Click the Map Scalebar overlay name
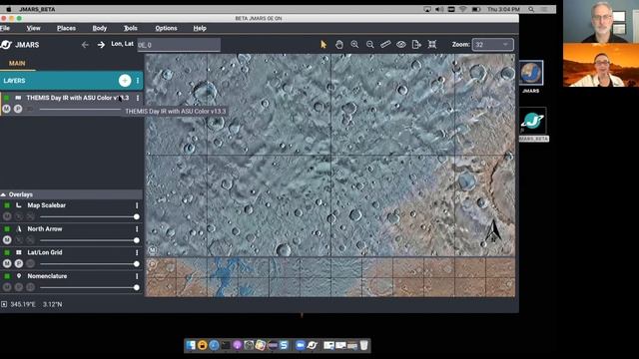This screenshot has width=639, height=359. coord(47,205)
